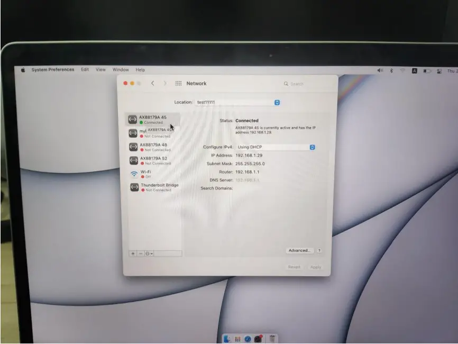Image resolution: width=458 pixels, height=344 pixels.
Task: Open Trash from the Dock
Action: tap(272, 339)
